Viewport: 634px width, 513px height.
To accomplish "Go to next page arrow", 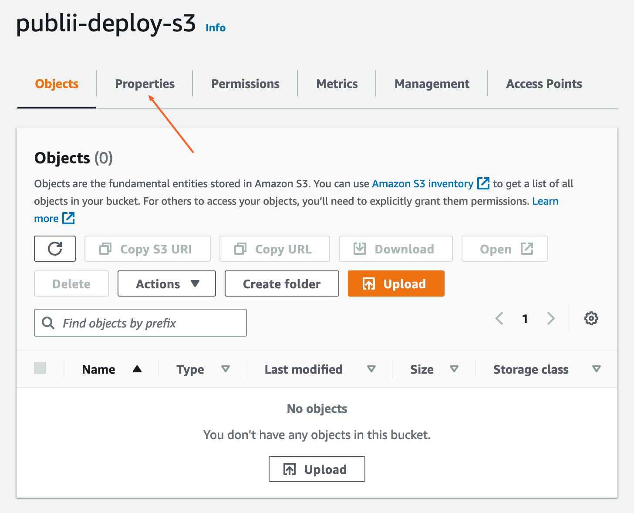I will (x=551, y=318).
